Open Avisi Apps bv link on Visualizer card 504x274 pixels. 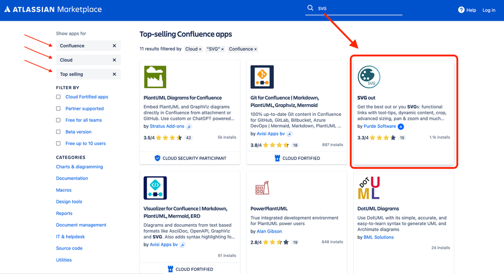pos(163,244)
